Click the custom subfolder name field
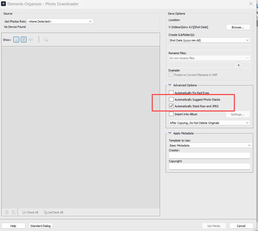The height and width of the screenshot is (231, 258). point(209,47)
